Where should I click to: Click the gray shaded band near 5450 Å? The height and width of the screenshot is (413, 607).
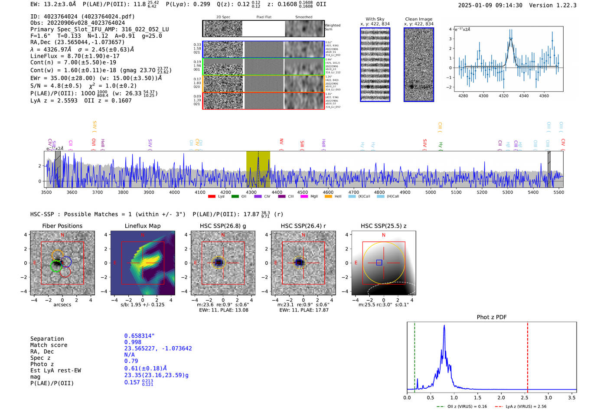[x=548, y=169]
